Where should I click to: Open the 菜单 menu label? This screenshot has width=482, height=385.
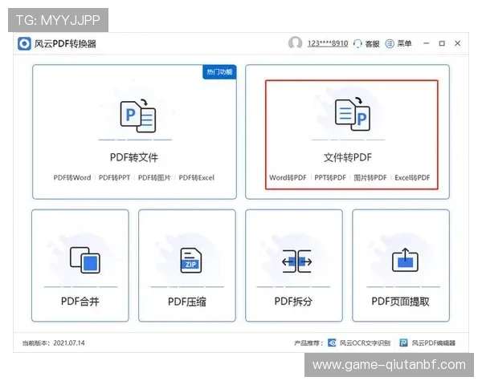coord(404,43)
